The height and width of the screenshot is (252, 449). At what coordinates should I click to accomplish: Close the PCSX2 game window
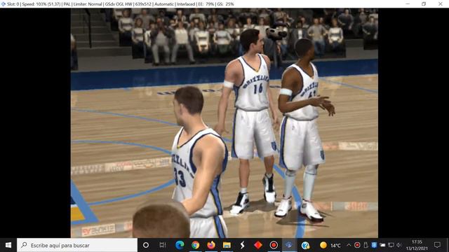click(441, 4)
